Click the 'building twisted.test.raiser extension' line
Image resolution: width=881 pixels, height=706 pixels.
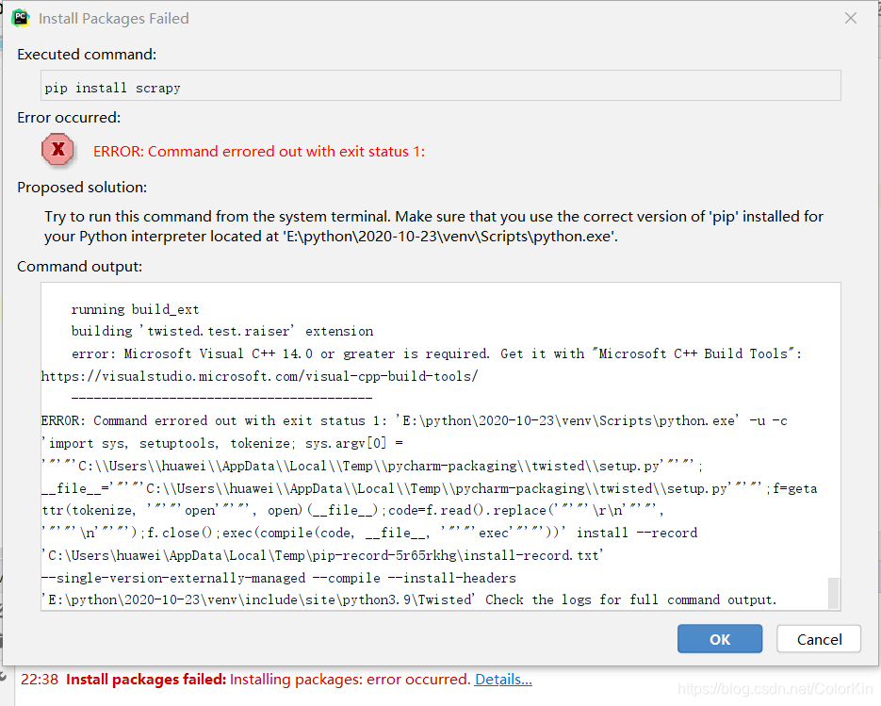tap(222, 331)
